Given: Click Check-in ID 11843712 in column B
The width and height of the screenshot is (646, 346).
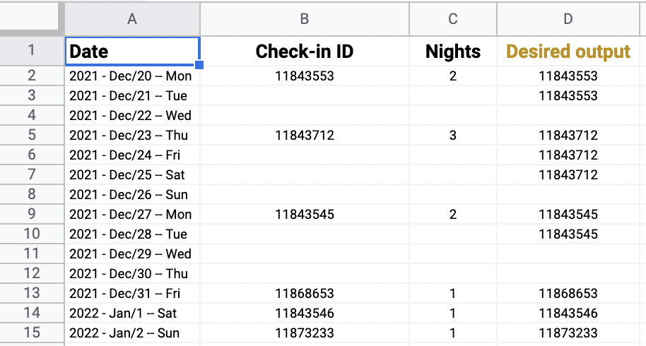Looking at the screenshot, I should tap(305, 135).
